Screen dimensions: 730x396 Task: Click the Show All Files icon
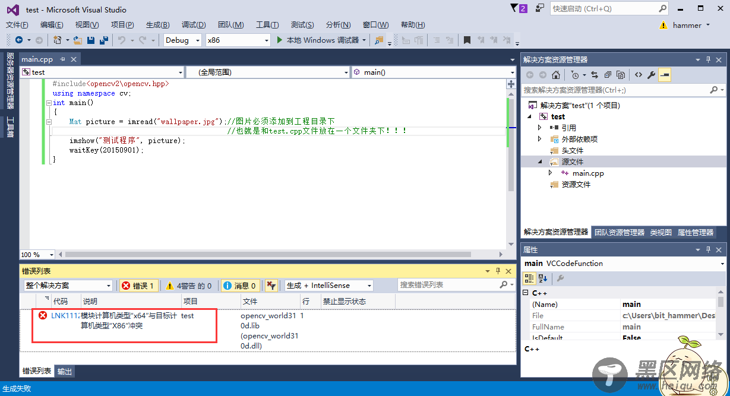pyautogui.click(x=621, y=75)
